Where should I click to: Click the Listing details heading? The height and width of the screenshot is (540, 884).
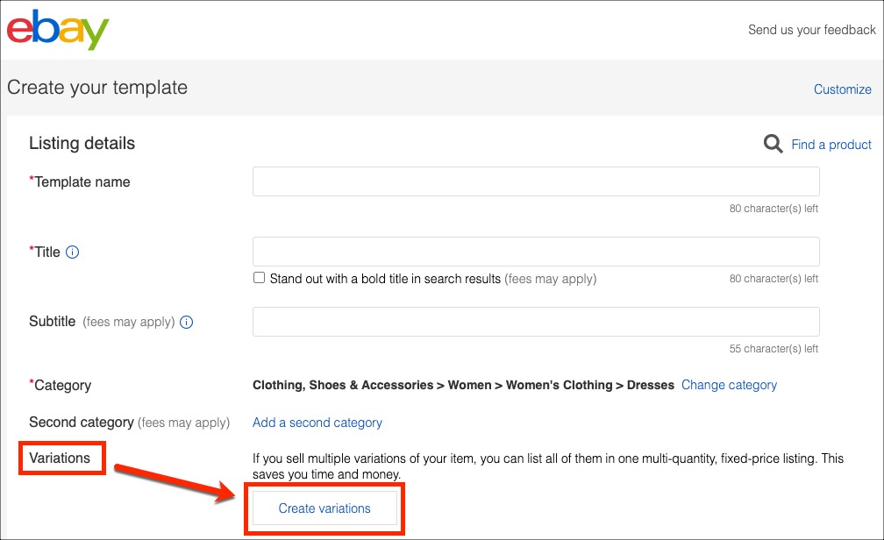(x=81, y=143)
